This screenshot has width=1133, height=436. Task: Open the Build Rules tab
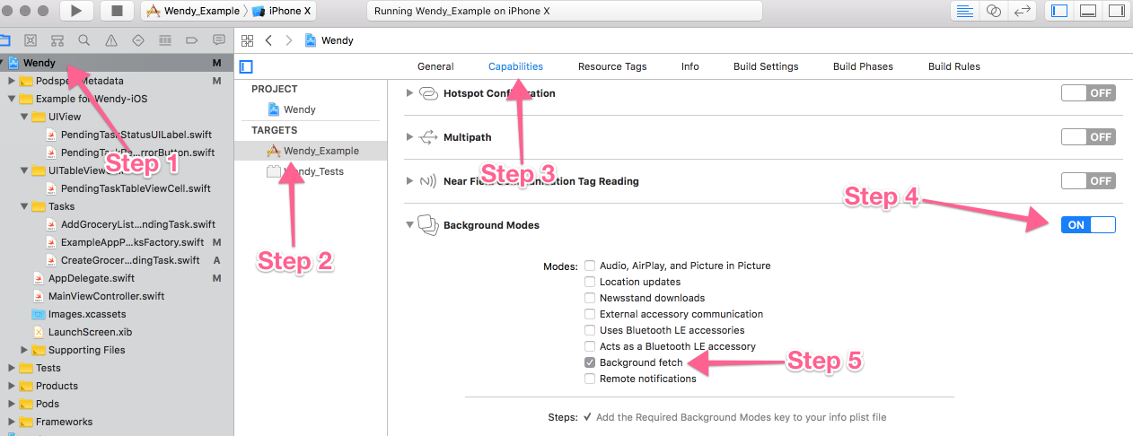954,66
